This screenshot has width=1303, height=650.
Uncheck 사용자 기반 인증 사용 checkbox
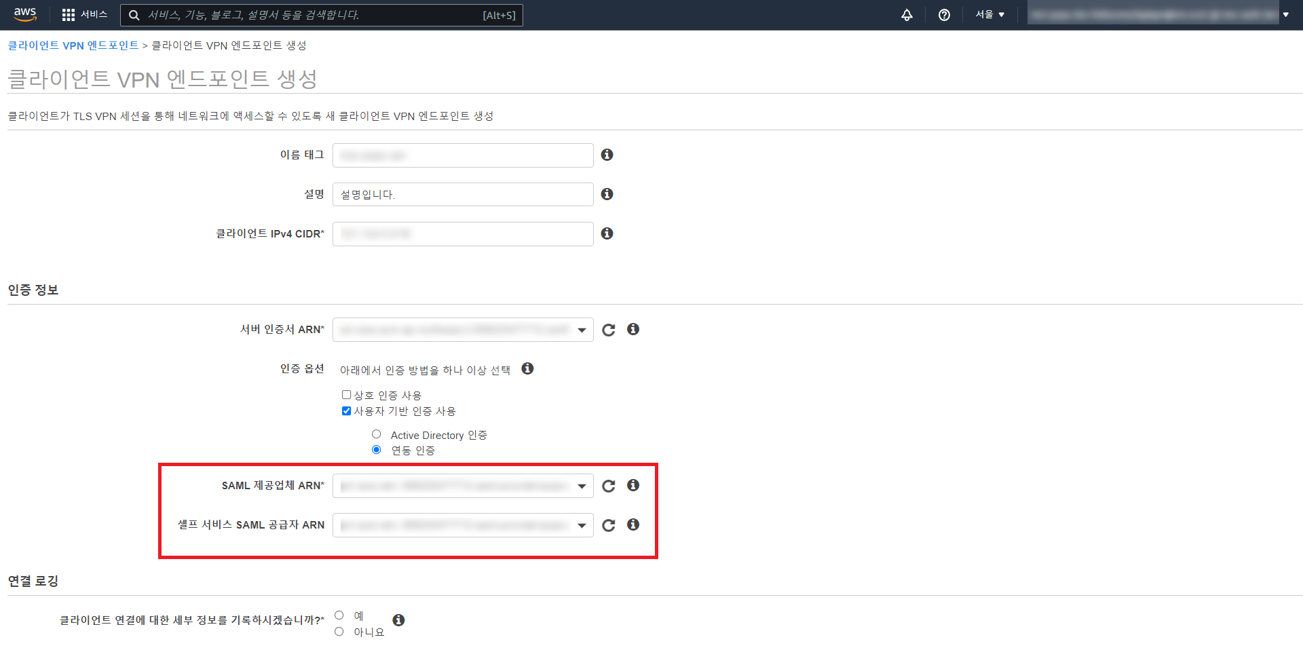[x=346, y=411]
